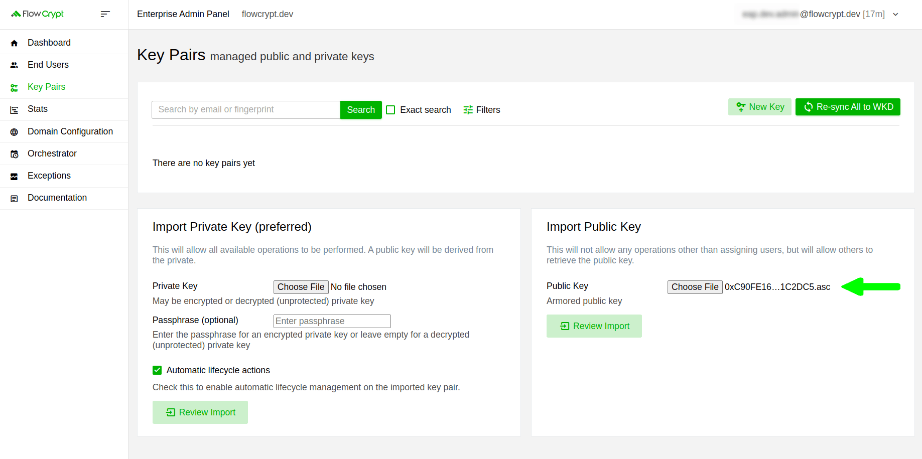The height and width of the screenshot is (459, 922).
Task: Expand the account dropdown chevron
Action: click(x=895, y=15)
